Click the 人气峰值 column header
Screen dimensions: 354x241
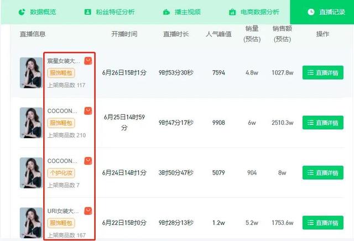218,34
